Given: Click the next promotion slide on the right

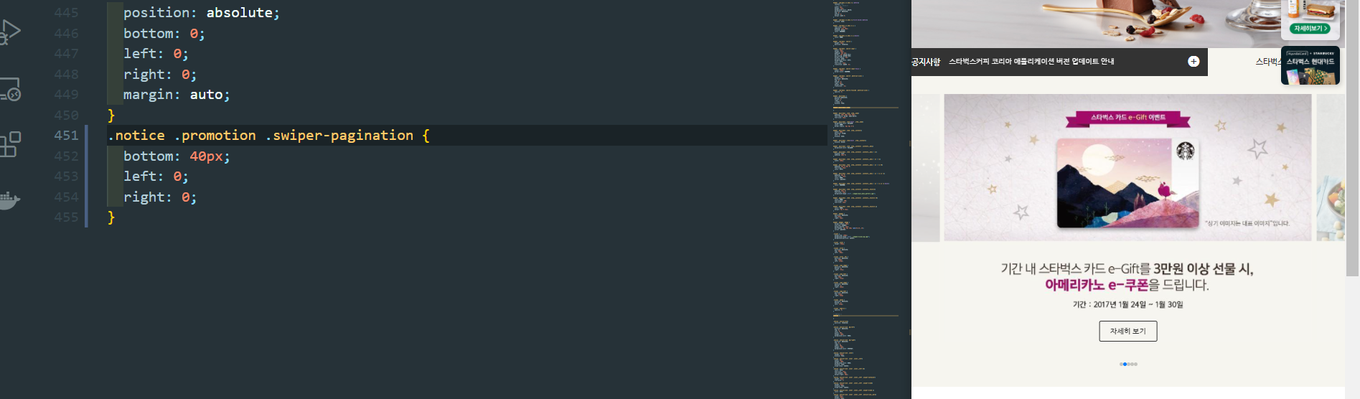Looking at the screenshot, I should [1331, 167].
